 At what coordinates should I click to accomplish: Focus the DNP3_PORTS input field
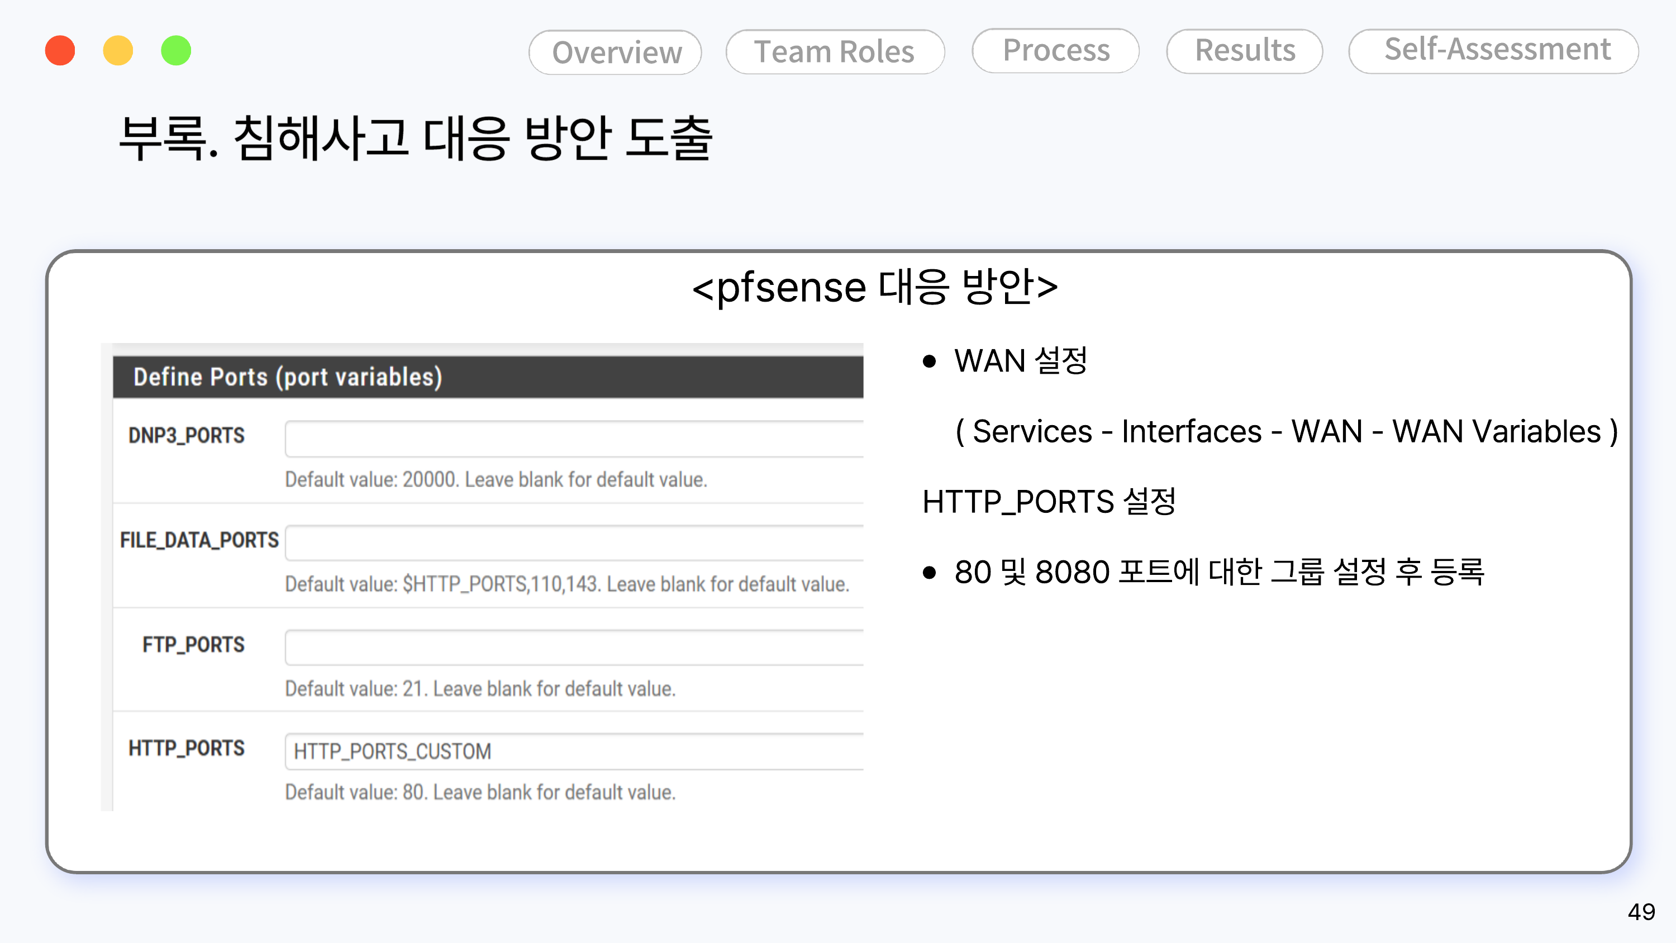(x=574, y=439)
